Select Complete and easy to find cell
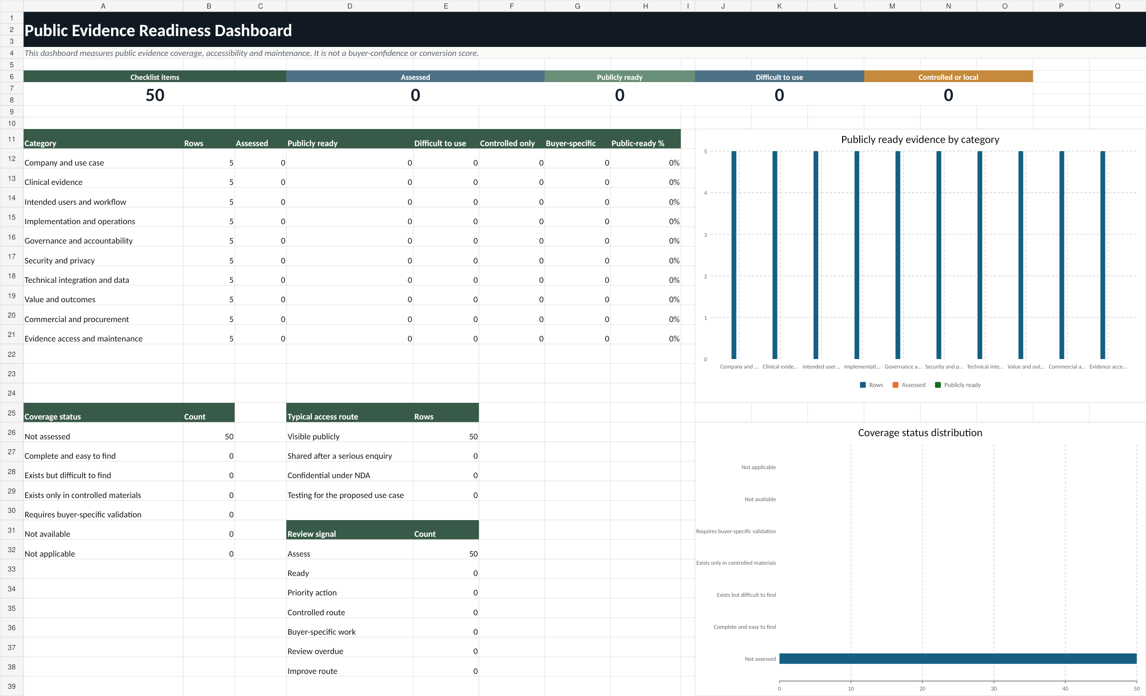 tap(103, 452)
